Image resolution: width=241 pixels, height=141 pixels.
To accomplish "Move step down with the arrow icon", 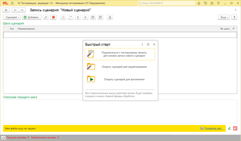I will coord(86,17).
